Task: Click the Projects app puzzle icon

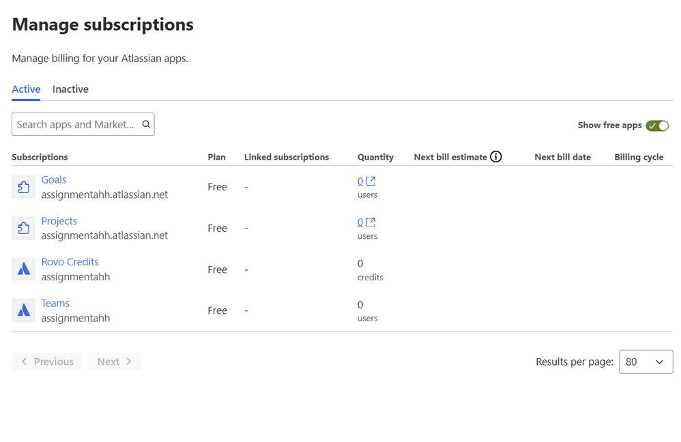Action: click(23, 229)
